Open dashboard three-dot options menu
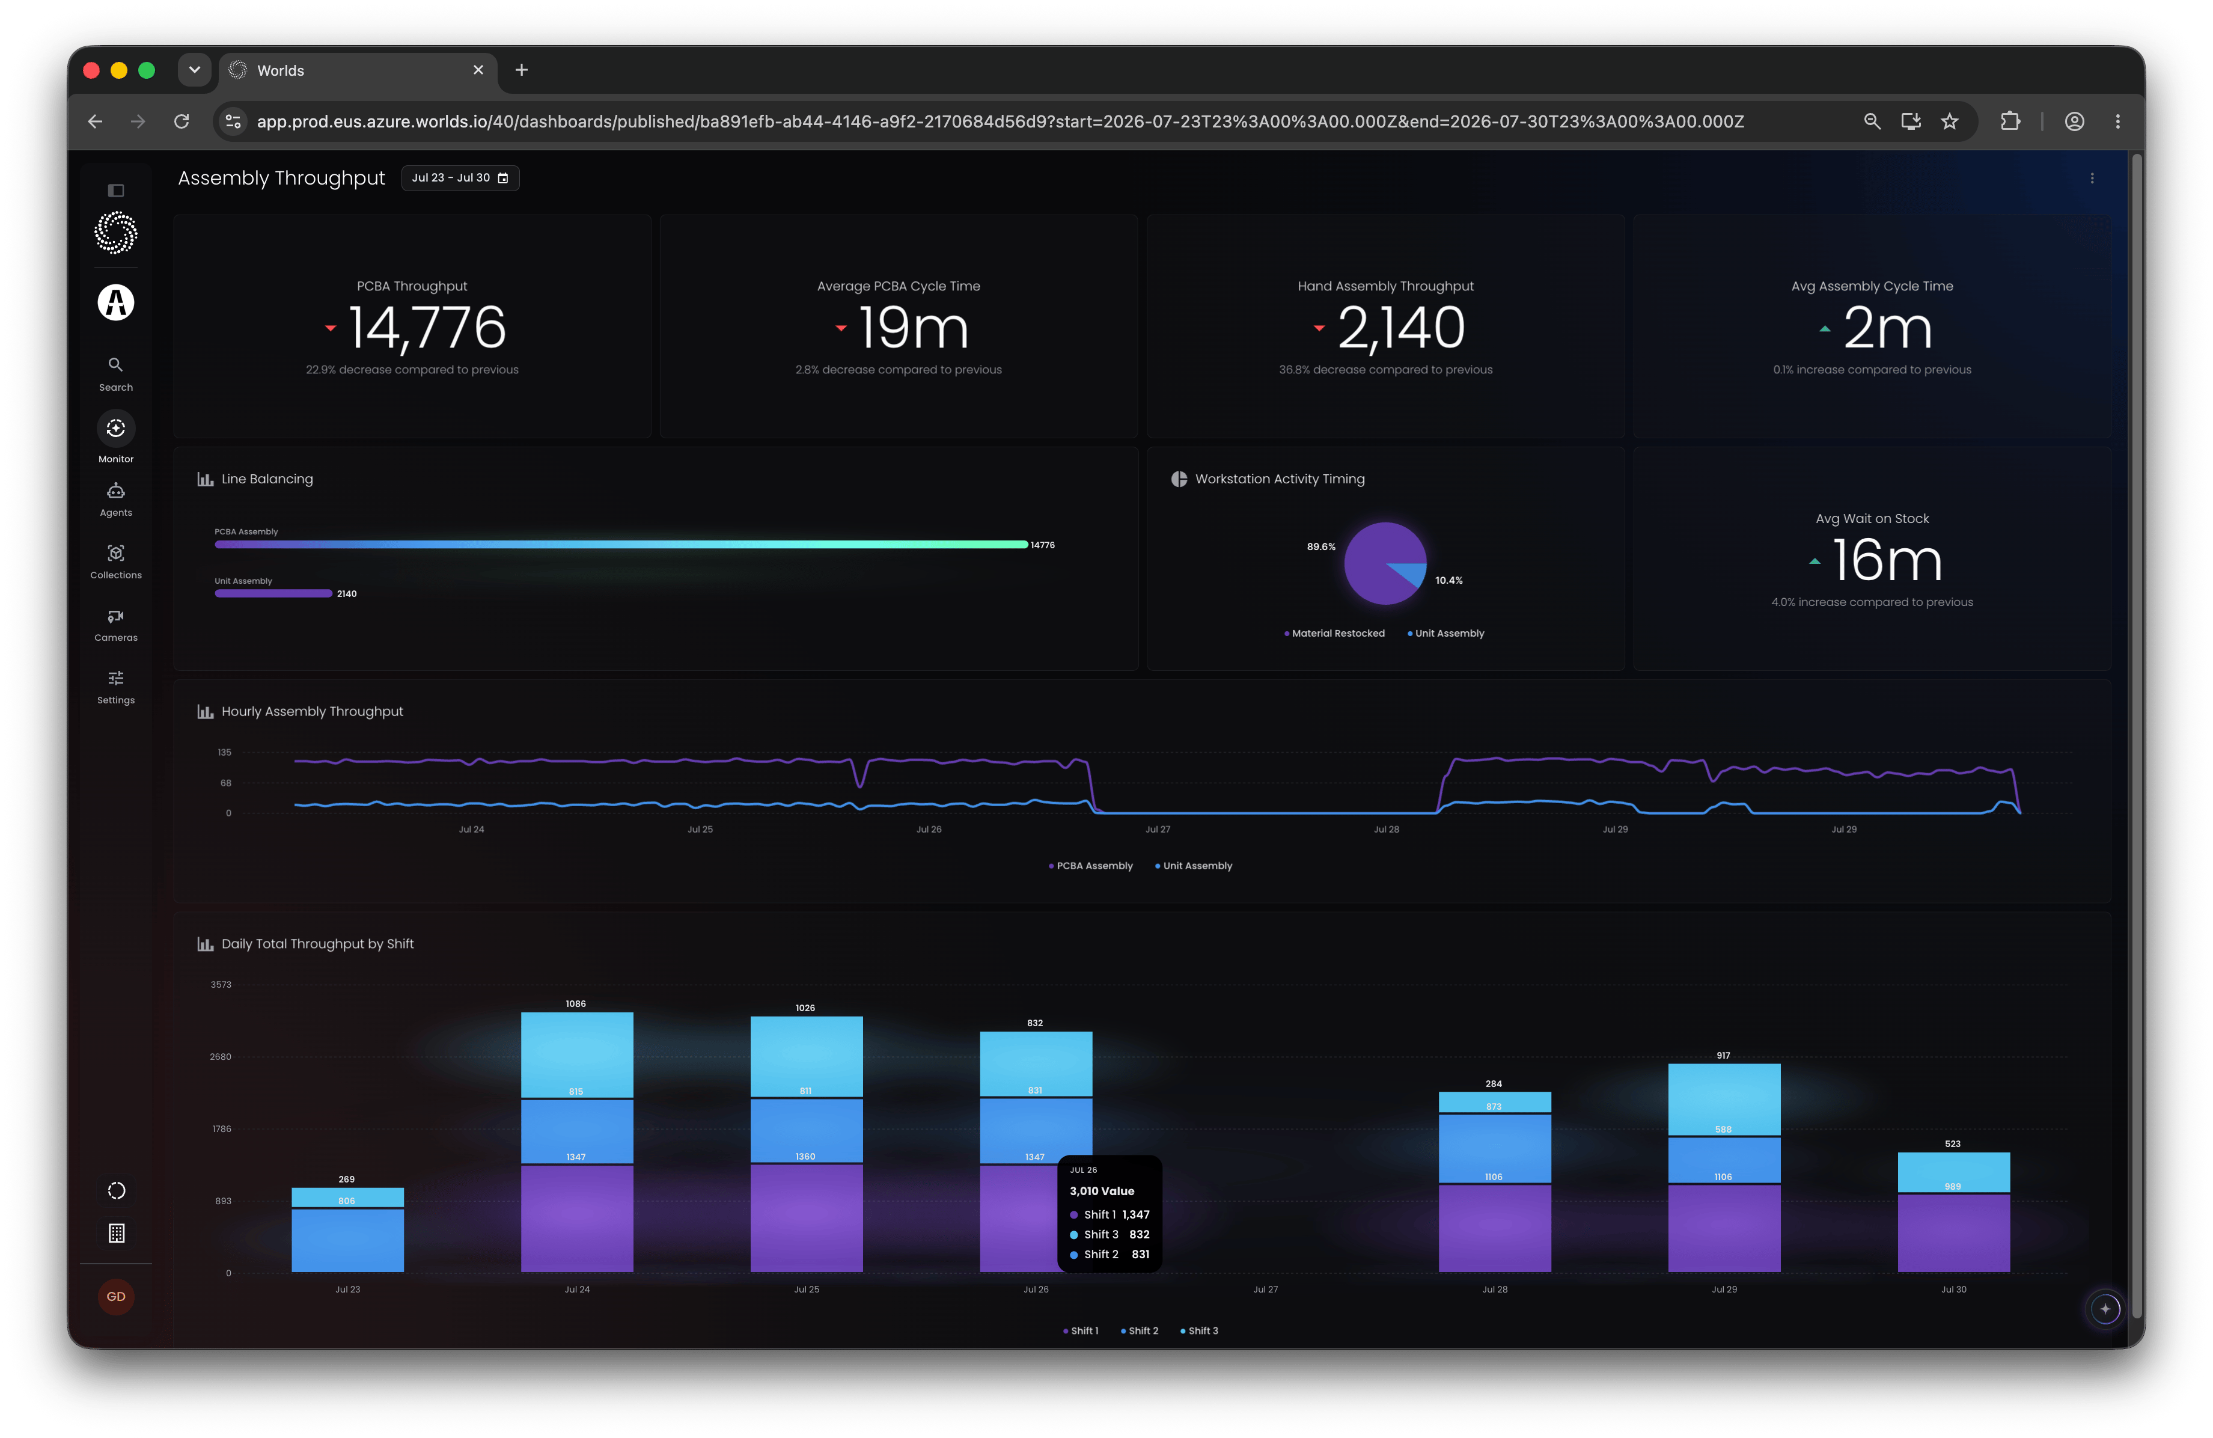 [2092, 179]
